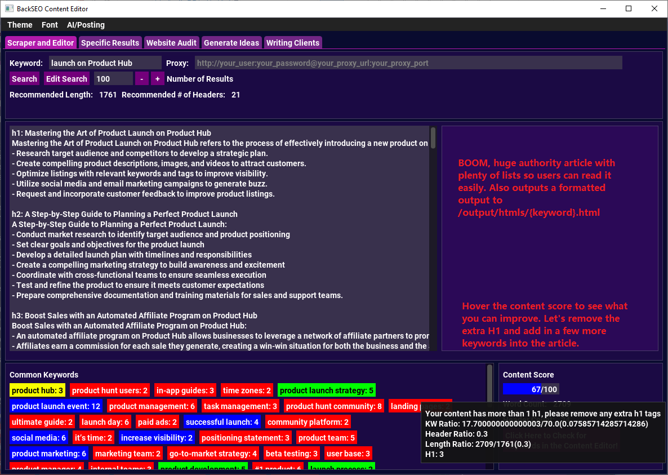Open the Website Audit tab
This screenshot has height=475, width=668.
click(x=171, y=43)
